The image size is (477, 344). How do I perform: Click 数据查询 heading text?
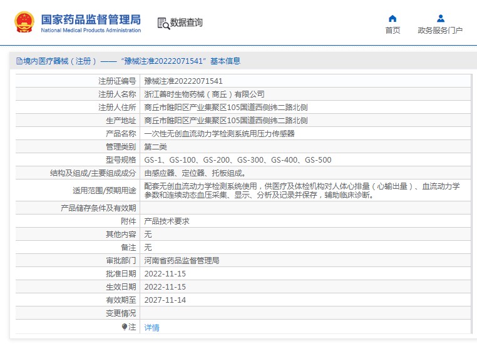186,23
